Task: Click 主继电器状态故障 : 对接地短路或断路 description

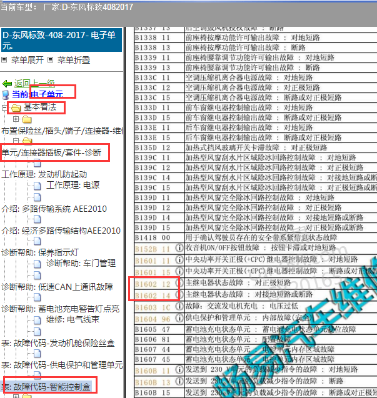Action: [249, 294]
